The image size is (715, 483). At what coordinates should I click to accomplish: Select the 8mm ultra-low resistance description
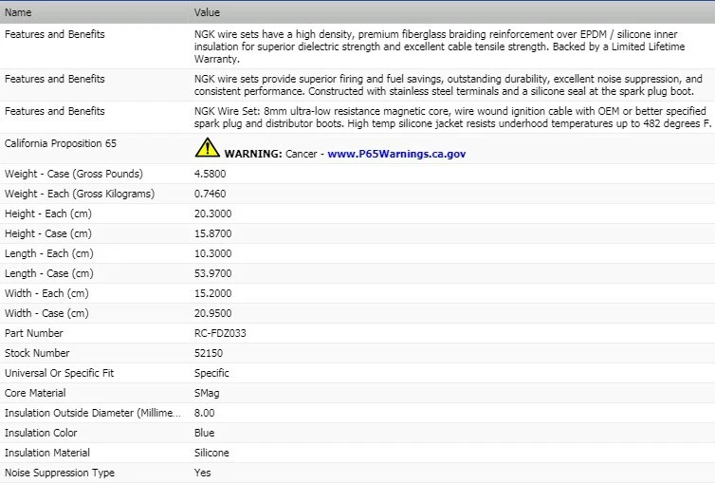coord(452,118)
